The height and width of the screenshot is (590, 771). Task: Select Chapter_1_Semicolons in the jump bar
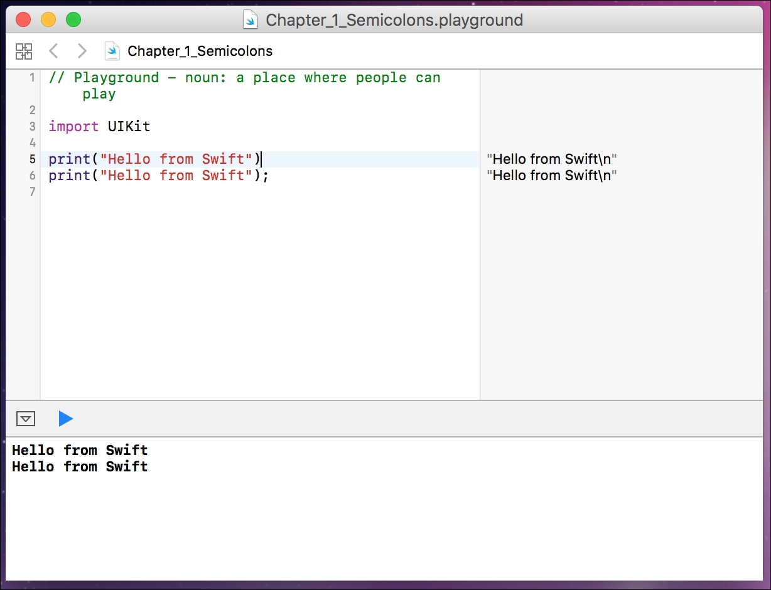click(200, 51)
